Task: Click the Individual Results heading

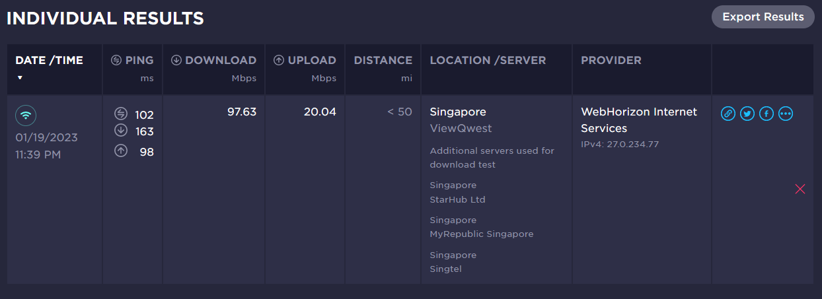Action: 105,18
